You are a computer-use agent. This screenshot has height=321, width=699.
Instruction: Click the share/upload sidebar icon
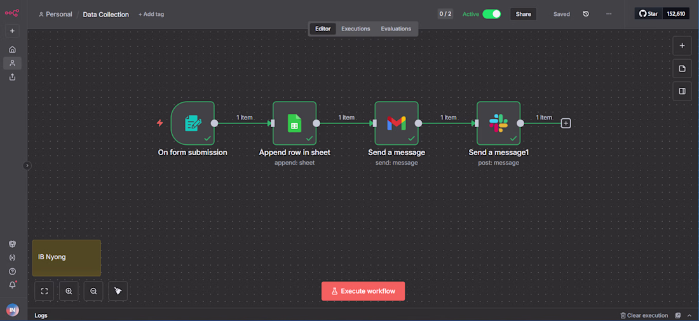tap(12, 77)
